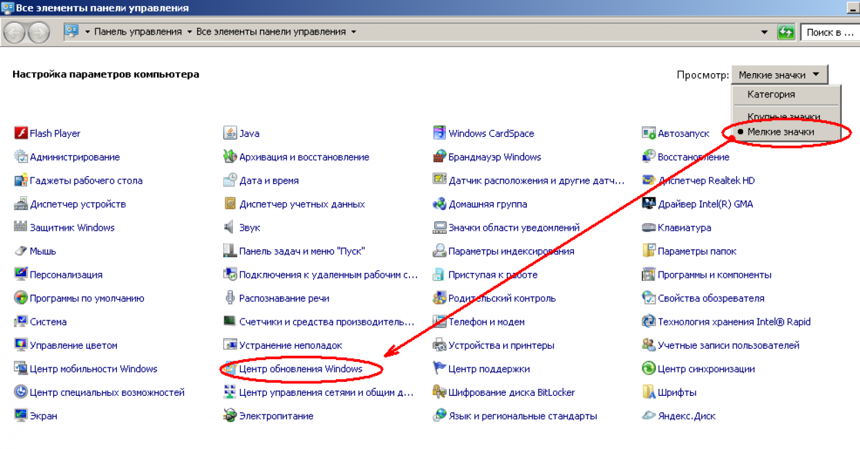
Task: Open the Защитник Windows icon
Action: coord(20,227)
